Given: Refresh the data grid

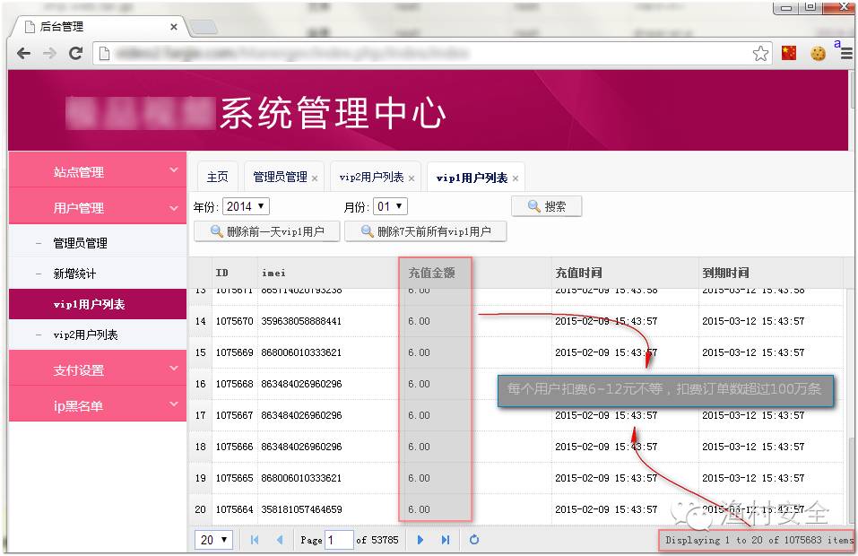Looking at the screenshot, I should pos(474,540).
